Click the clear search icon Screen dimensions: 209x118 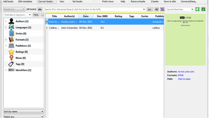click(156, 9)
